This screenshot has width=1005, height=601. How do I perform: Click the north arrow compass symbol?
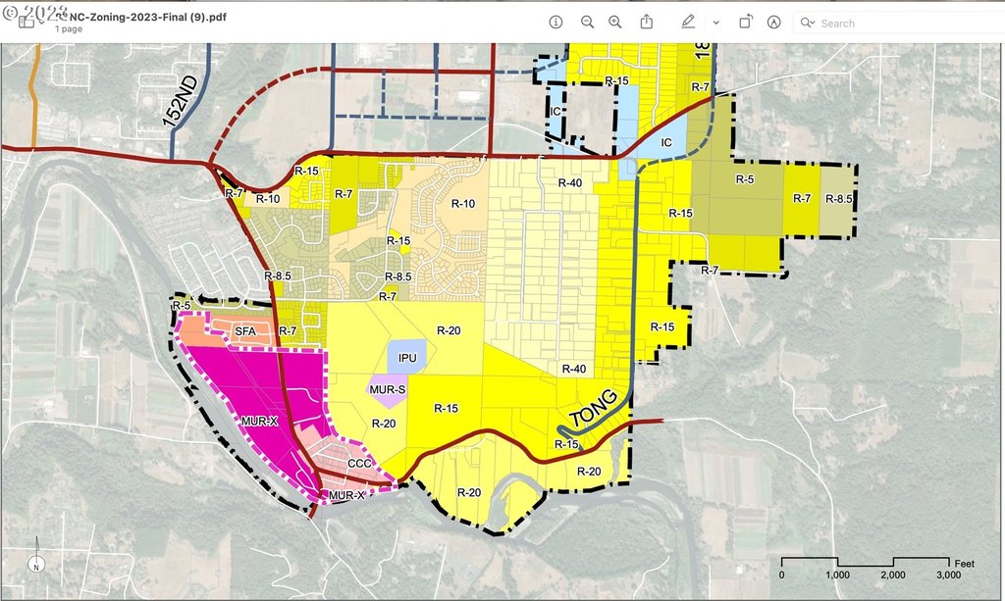coord(36,557)
